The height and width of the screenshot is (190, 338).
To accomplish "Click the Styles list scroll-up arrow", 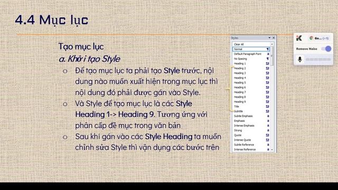I will [x=272, y=44].
